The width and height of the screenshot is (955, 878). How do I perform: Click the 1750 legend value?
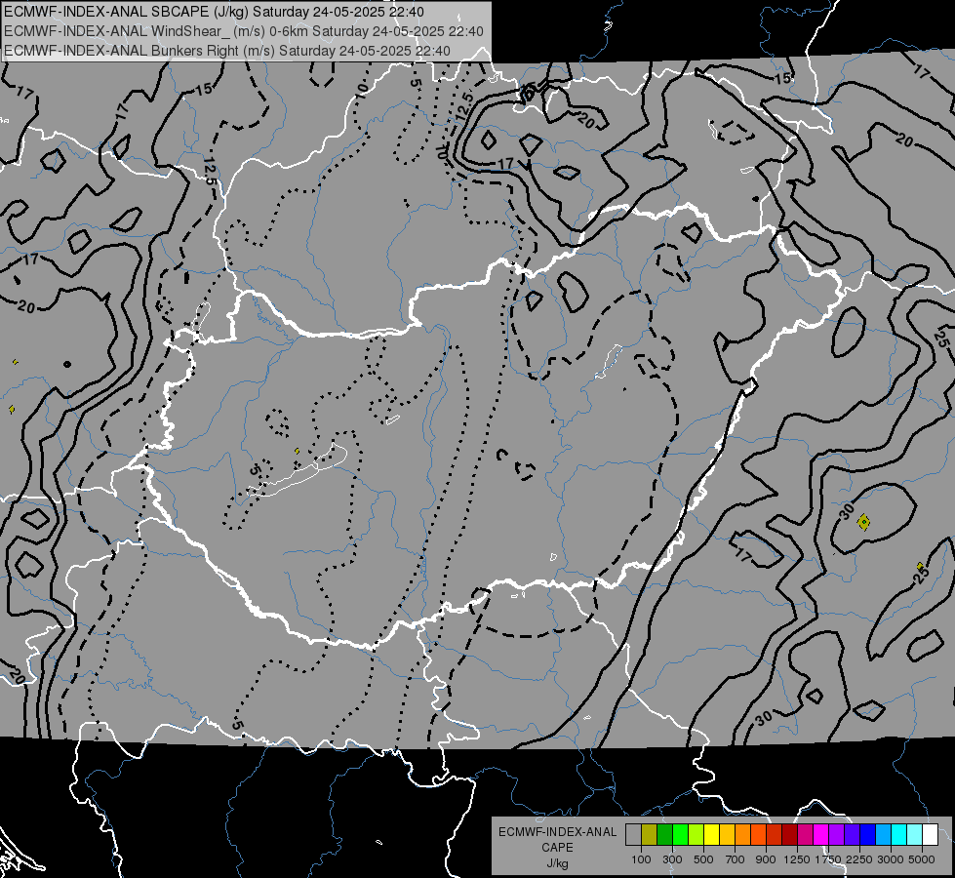point(828,859)
